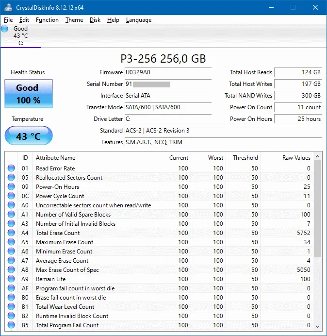327x336 pixels.
Task: Open the Disk menu
Action: pos(95,20)
